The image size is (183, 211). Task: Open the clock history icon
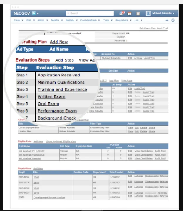173,20
